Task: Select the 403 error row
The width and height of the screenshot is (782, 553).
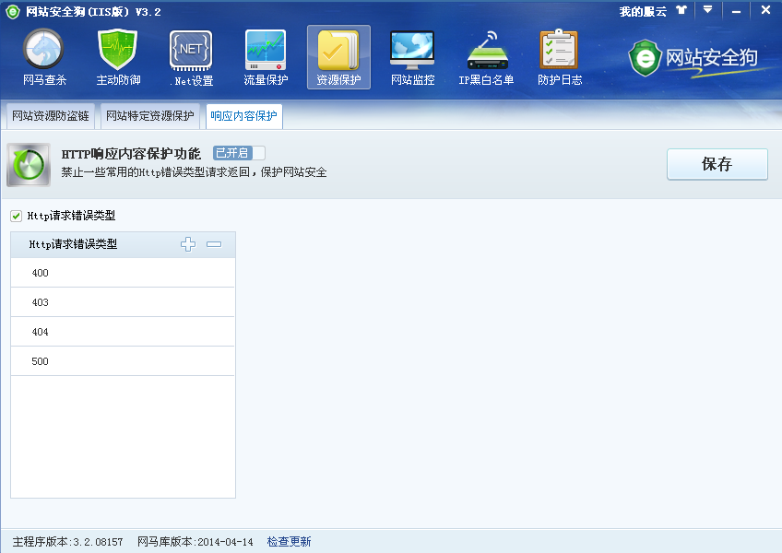Action: coord(123,302)
